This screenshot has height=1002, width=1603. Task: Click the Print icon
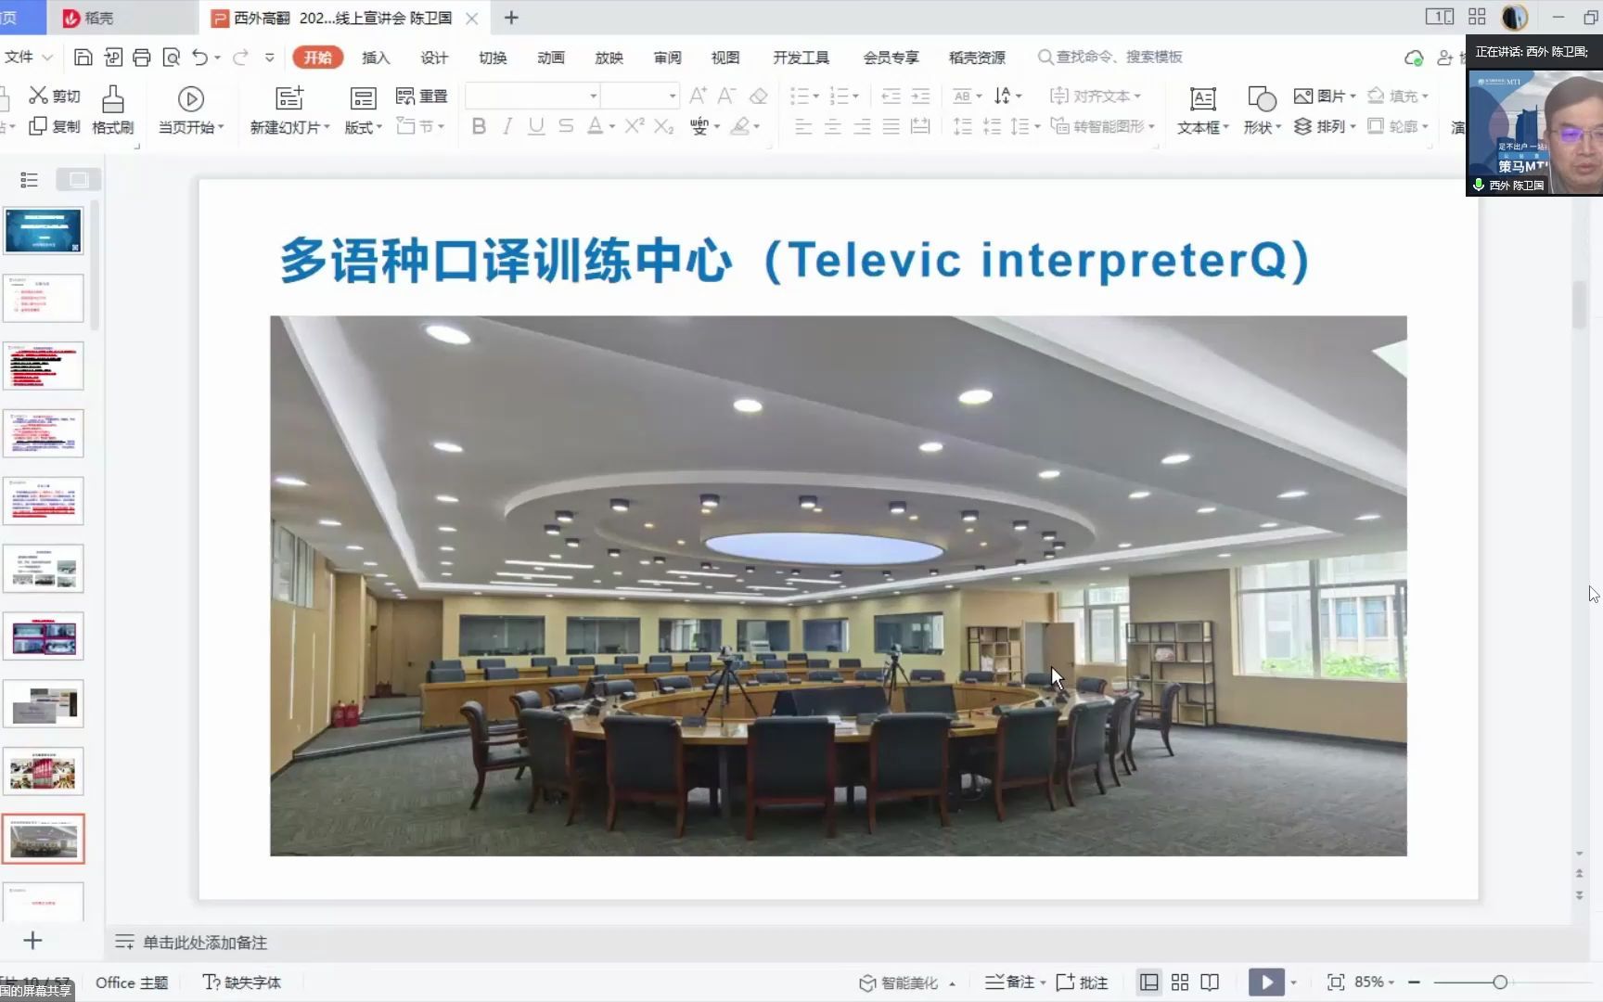pyautogui.click(x=142, y=58)
